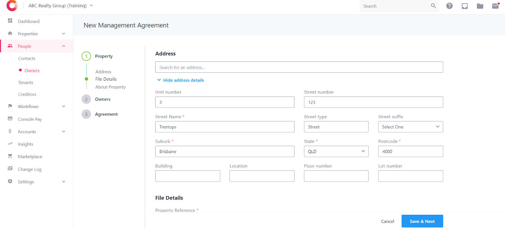Open the State QLD dropdown

tap(336, 151)
